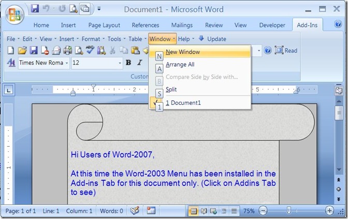Click the Switch Windows icon in Quick Access Toolbar
Viewport: 348px width, 219px height.
tap(85, 9)
